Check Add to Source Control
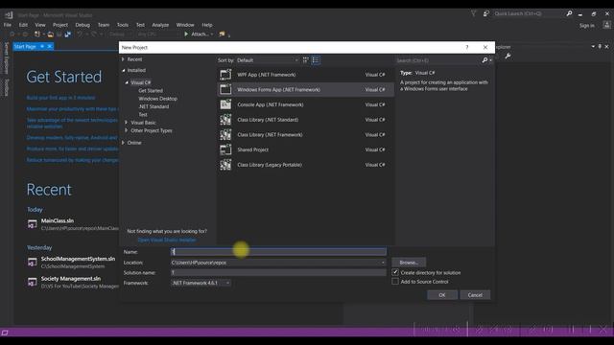614x345 pixels. (395, 281)
